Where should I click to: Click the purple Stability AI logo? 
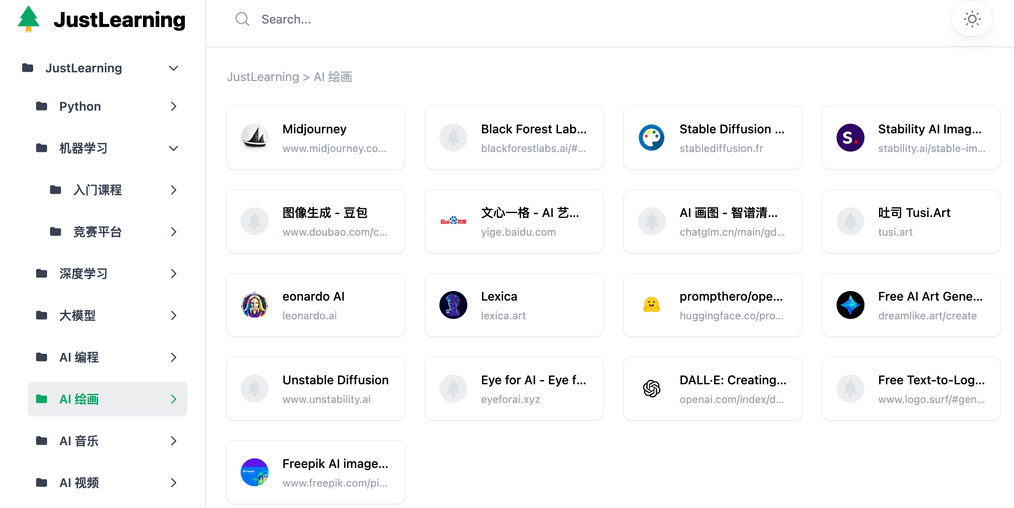[850, 138]
